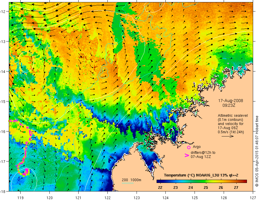Select the '17-Aug-2008' date text
The width and height of the screenshot is (259, 200).
pyautogui.click(x=230, y=101)
